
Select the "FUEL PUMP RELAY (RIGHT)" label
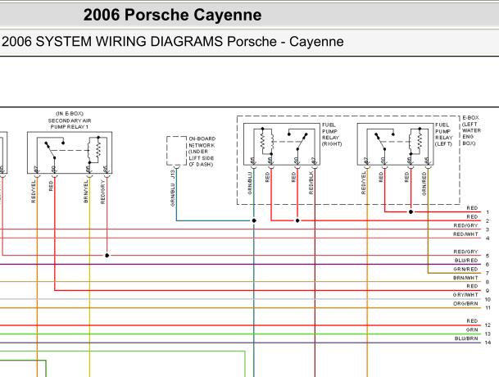332,134
